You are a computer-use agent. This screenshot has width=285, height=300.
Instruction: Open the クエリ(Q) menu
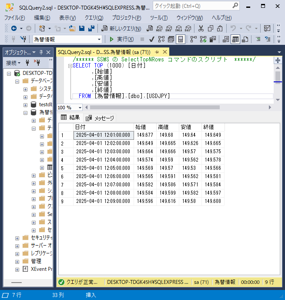pos(94,18)
